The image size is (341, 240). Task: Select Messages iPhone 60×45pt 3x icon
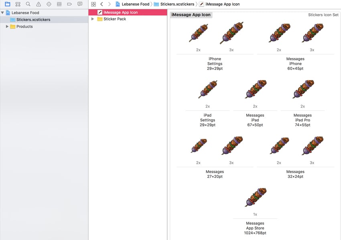click(312, 32)
